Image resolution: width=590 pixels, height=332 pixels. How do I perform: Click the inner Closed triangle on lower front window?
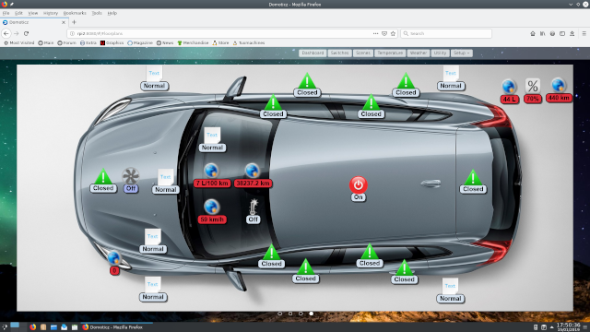271,252
